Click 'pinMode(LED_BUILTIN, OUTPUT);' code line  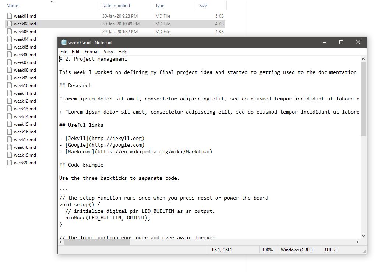[x=108, y=218]
